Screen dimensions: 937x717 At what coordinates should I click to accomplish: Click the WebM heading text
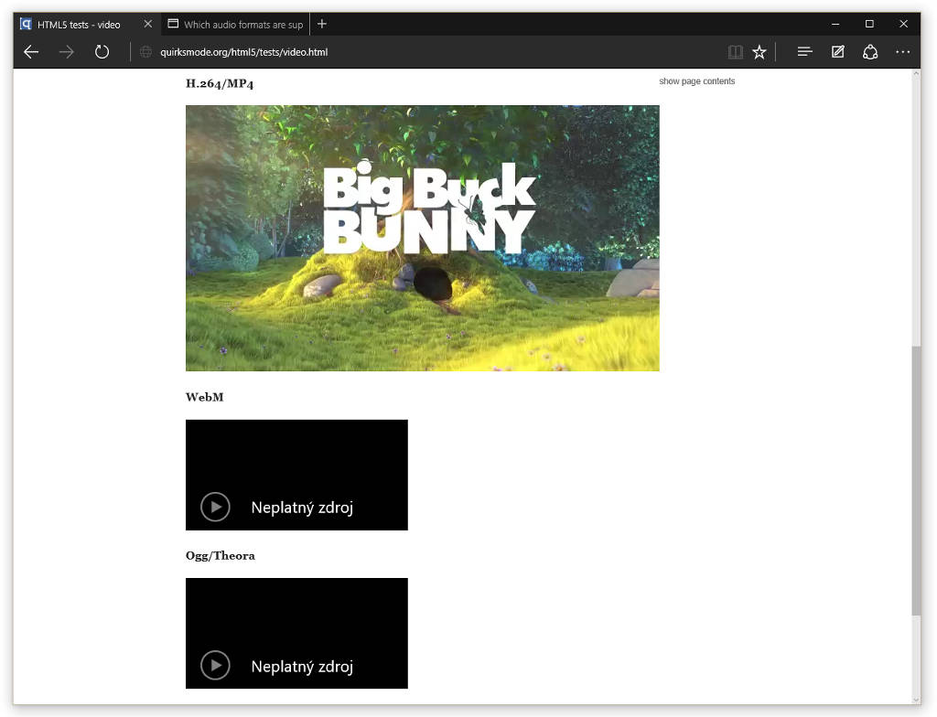[x=204, y=397]
